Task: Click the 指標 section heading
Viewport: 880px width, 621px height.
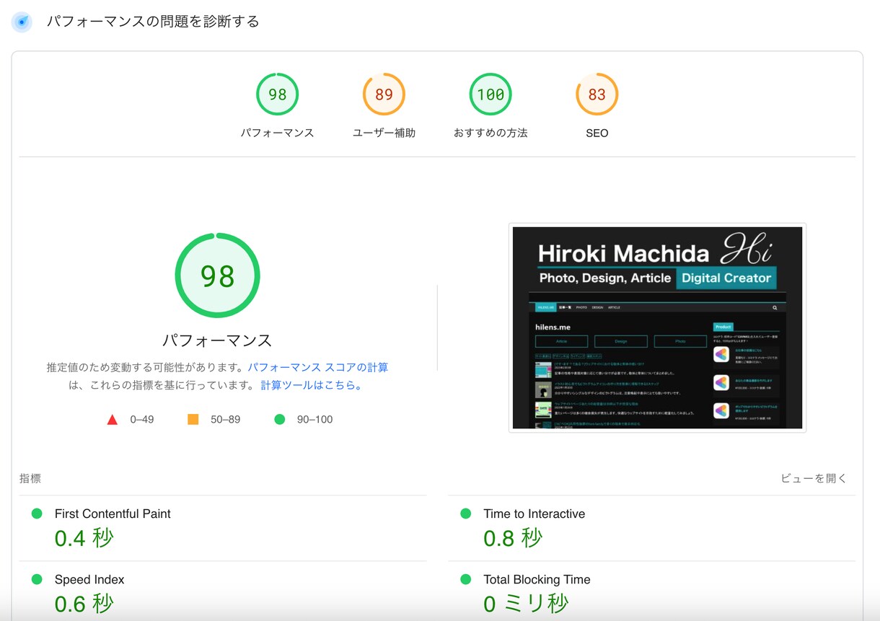Action: tap(30, 478)
